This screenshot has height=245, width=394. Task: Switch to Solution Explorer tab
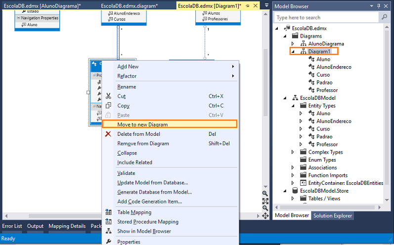(332, 216)
